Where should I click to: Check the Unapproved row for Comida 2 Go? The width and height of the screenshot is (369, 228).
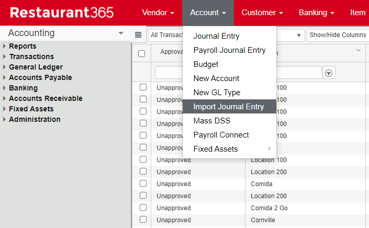pyautogui.click(x=143, y=208)
